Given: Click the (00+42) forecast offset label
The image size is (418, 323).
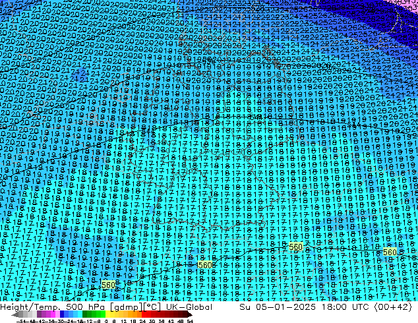Looking at the screenshot, I should (395, 307).
